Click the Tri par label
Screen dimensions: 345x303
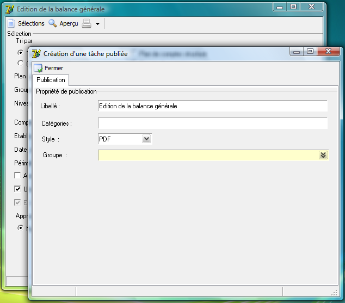click(x=24, y=41)
